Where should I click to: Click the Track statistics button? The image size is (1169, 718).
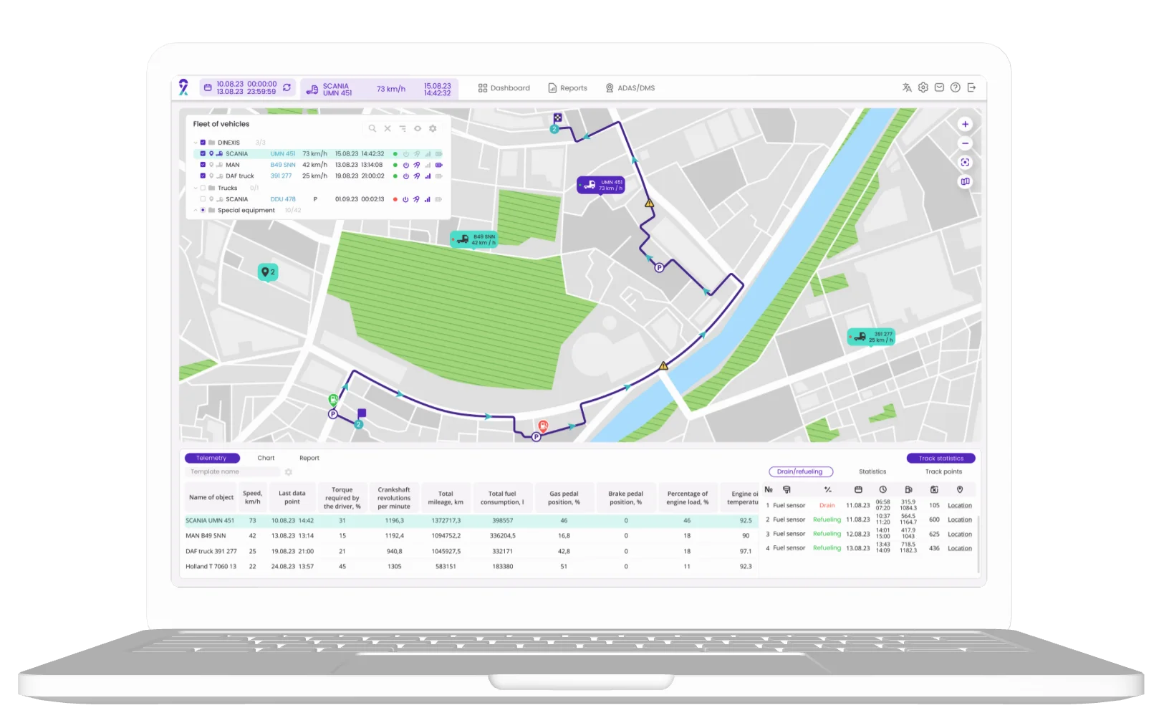coord(941,458)
